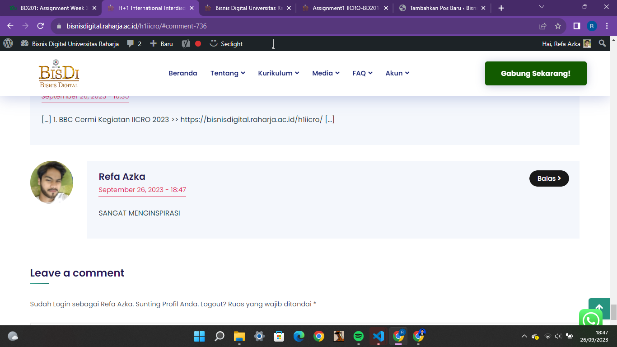Share this page using the share icon

tap(543, 26)
